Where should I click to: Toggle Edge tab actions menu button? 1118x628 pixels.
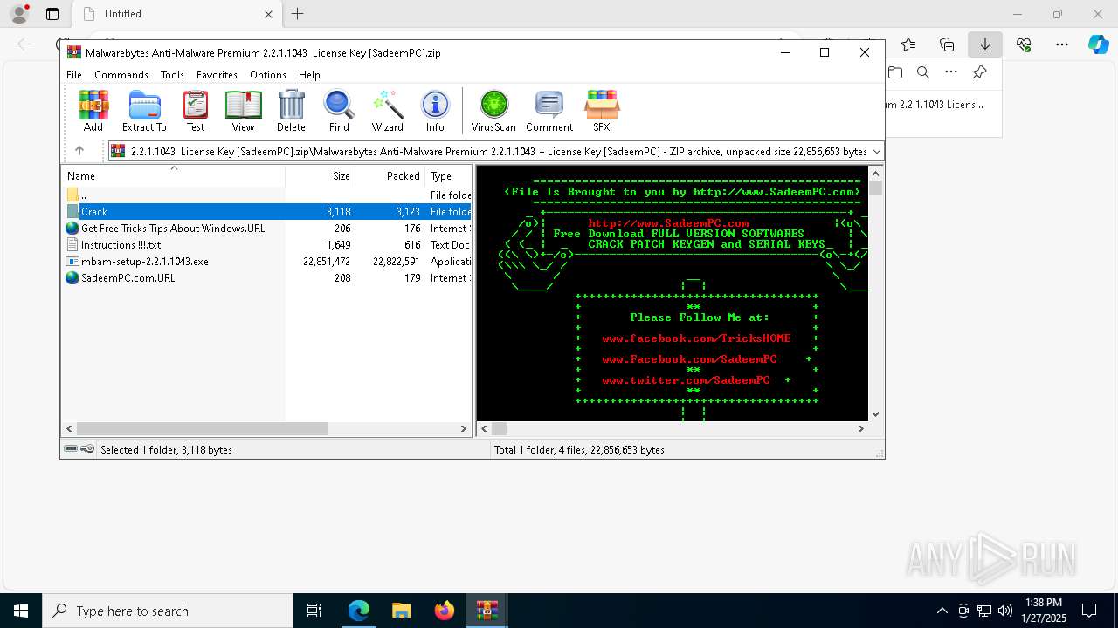pyautogui.click(x=52, y=14)
